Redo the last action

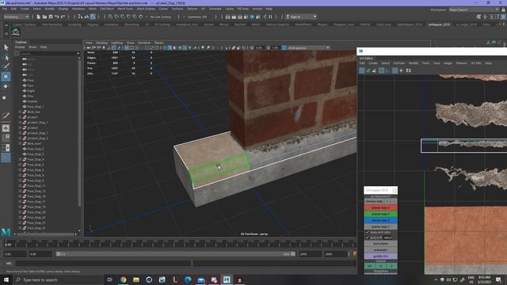(x=63, y=17)
